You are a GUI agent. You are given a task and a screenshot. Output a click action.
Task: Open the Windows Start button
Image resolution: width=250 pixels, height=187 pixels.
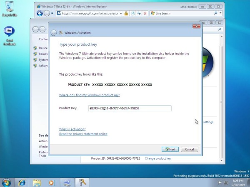click(x=7, y=182)
